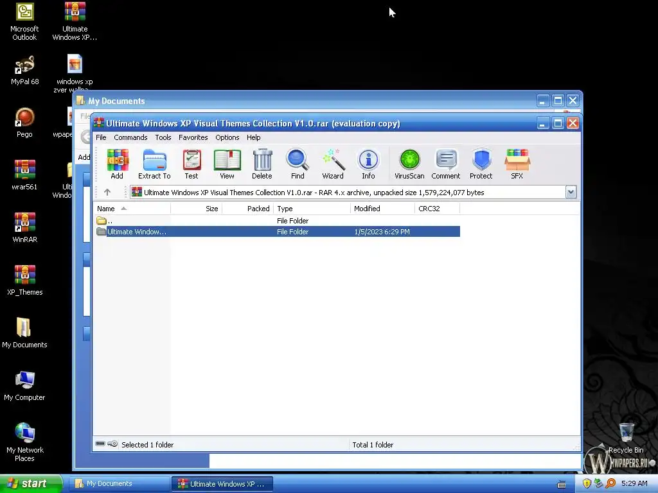
Task: Click the key icon in status bar
Action: 112,444
